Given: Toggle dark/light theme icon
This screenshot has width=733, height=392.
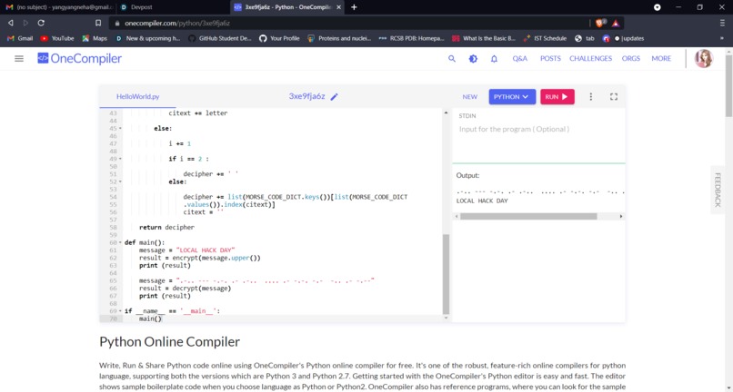Looking at the screenshot, I should [x=473, y=58].
